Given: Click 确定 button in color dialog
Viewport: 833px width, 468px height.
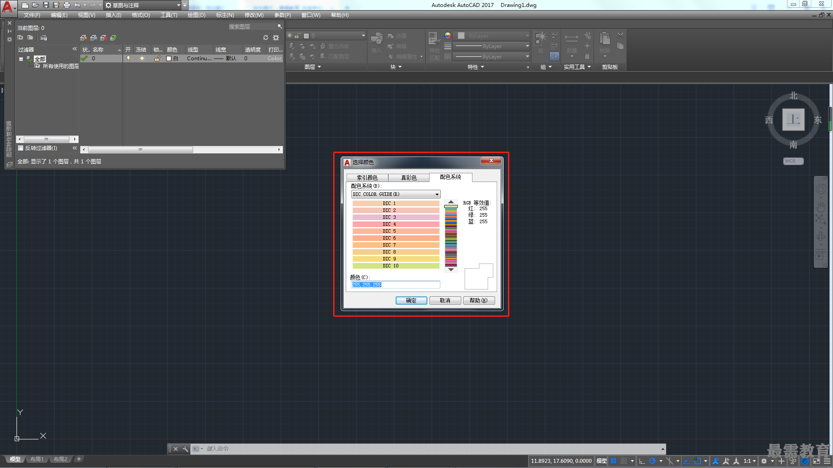Looking at the screenshot, I should click(411, 301).
